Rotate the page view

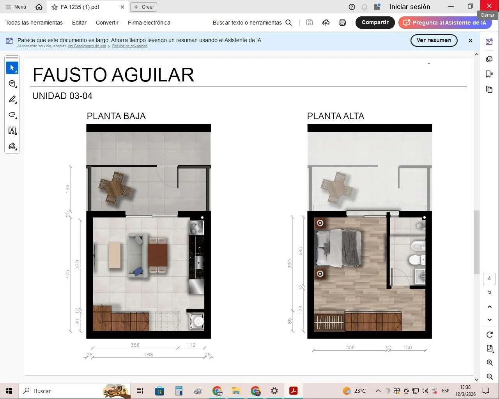pyautogui.click(x=490, y=334)
